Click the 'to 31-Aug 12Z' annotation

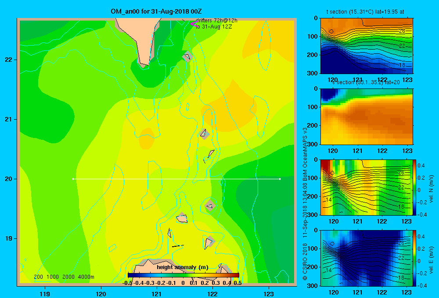click(x=214, y=27)
